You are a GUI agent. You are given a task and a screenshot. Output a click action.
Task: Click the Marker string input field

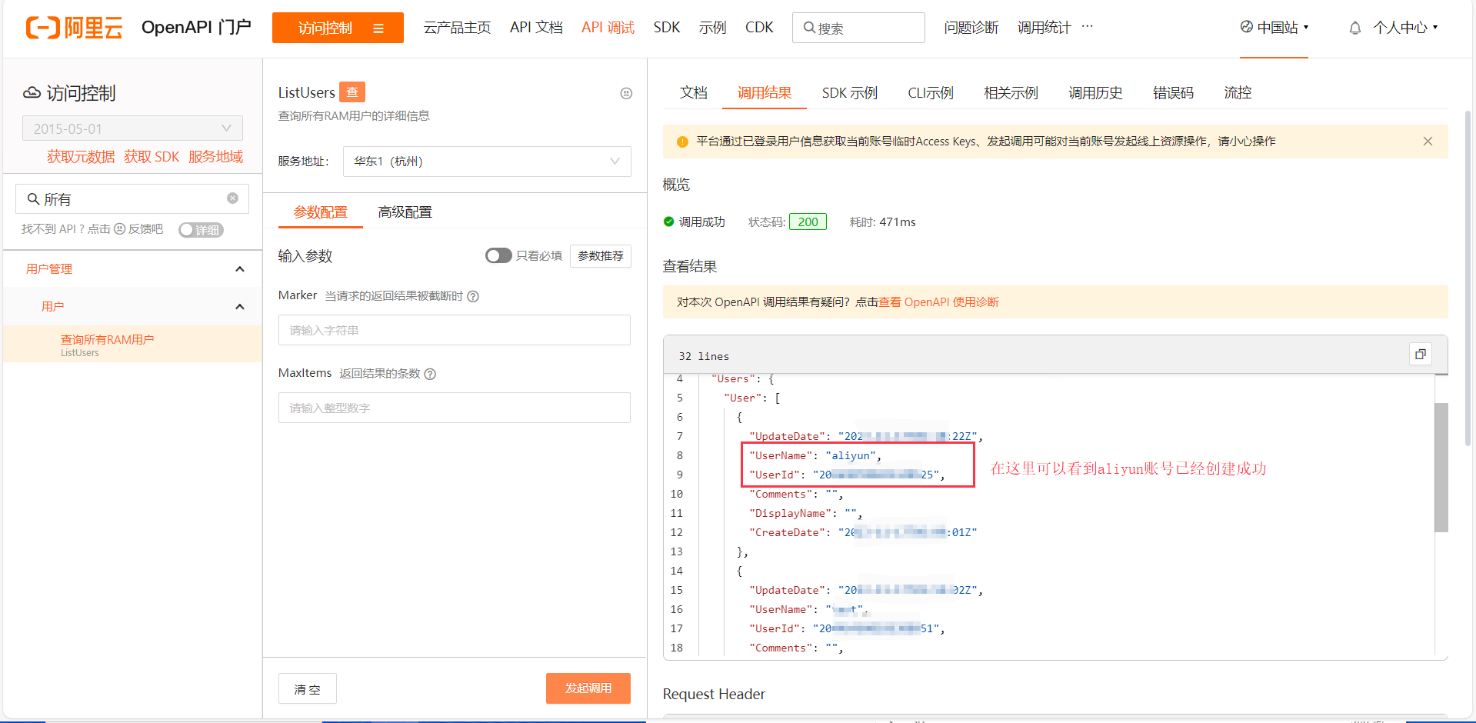[x=455, y=330]
